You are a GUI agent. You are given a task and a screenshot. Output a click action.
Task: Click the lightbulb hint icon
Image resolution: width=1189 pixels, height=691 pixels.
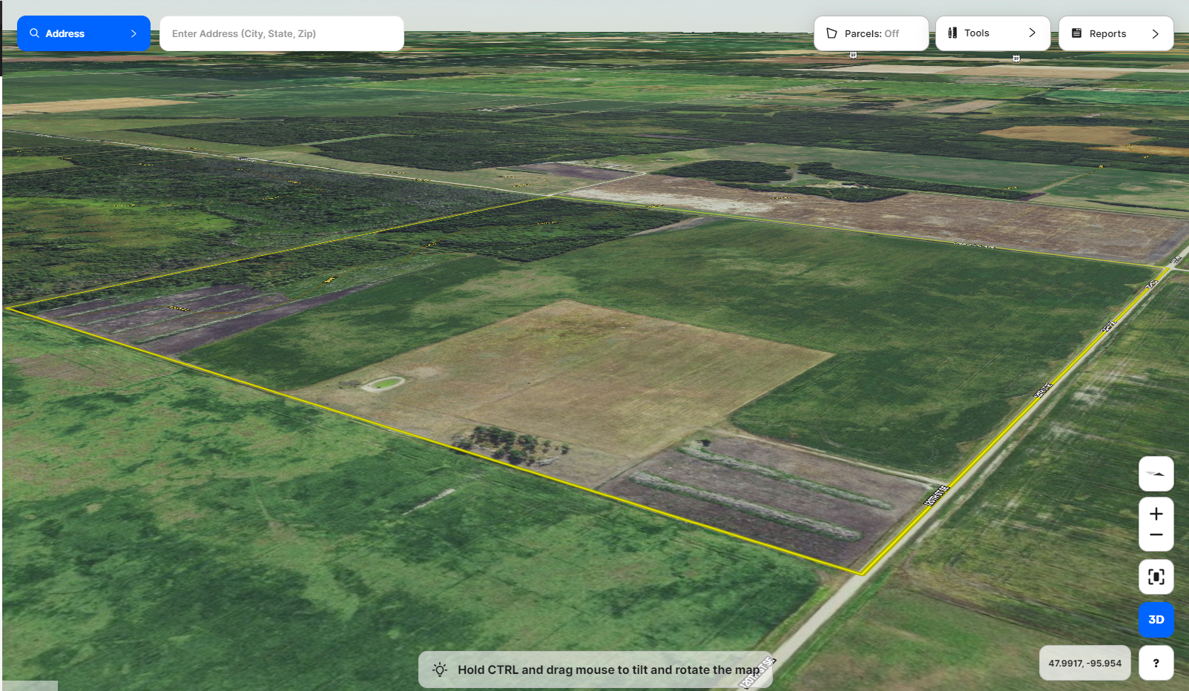pos(440,669)
